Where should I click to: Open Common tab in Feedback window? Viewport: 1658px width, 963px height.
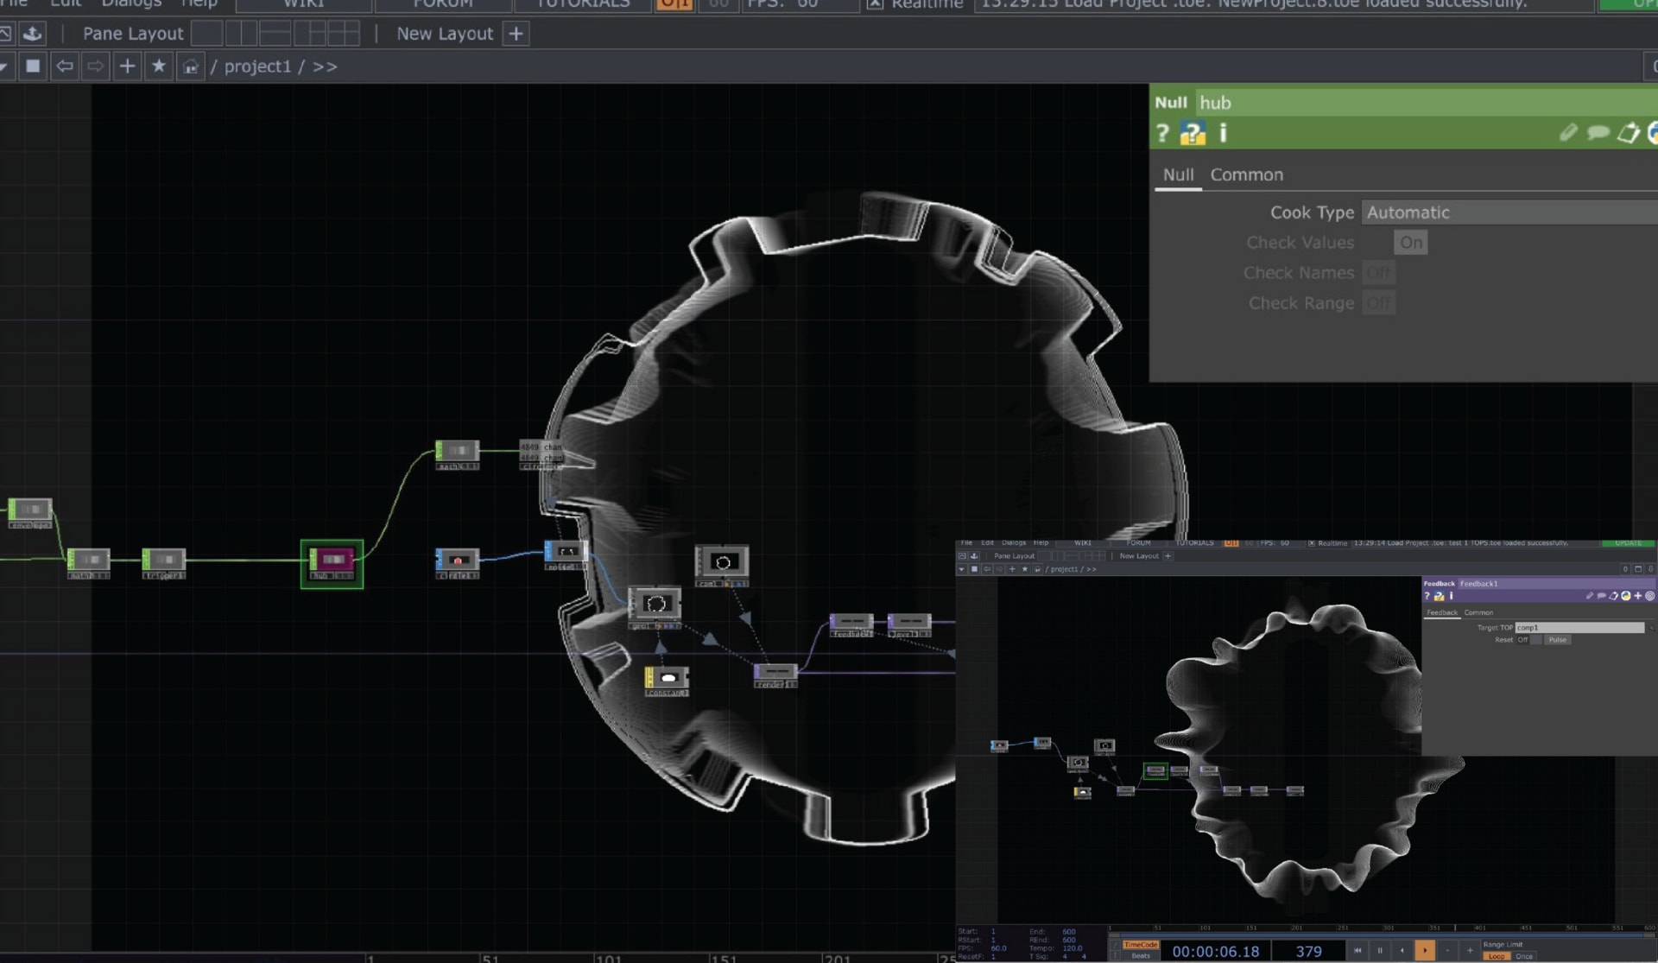click(x=1478, y=612)
